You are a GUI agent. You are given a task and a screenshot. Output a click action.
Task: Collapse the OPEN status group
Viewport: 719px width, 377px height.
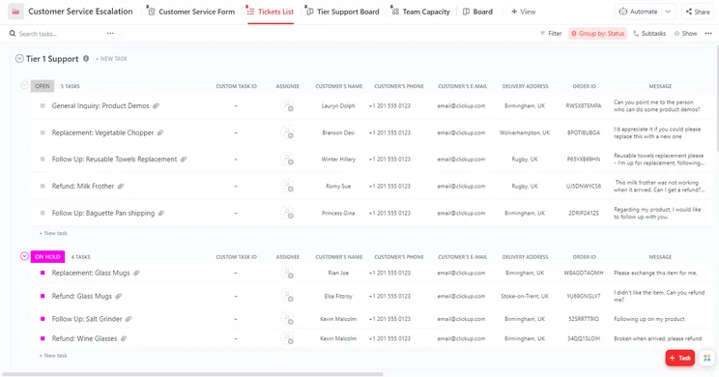(24, 85)
